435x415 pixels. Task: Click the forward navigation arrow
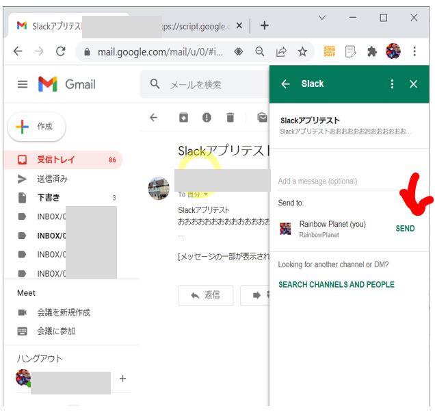coord(39,51)
